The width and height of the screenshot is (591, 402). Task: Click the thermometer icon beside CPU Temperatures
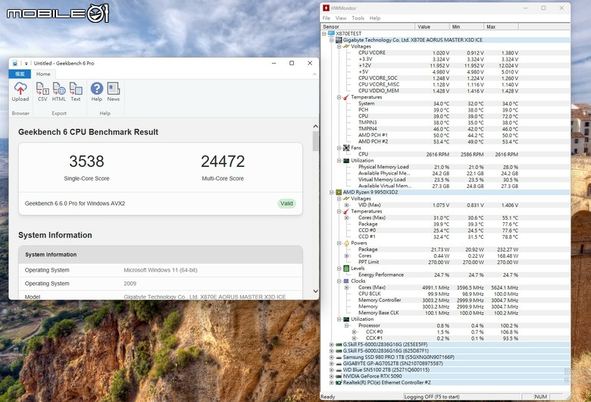click(346, 212)
